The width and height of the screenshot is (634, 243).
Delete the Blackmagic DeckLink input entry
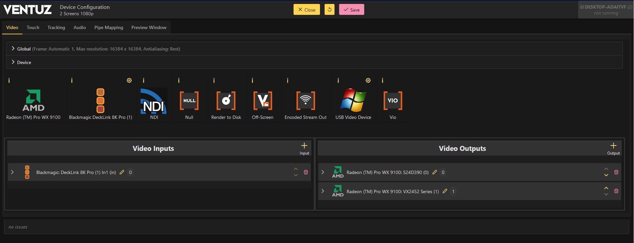coord(306,172)
